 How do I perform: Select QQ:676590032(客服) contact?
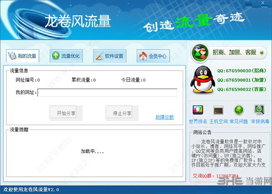242,89
